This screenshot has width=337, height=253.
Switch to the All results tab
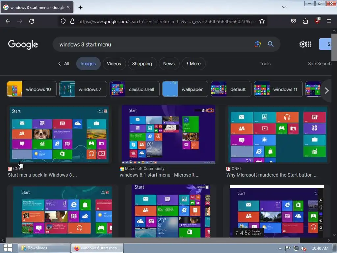pyautogui.click(x=64, y=64)
